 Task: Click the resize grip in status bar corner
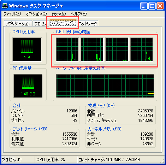(162, 161)
